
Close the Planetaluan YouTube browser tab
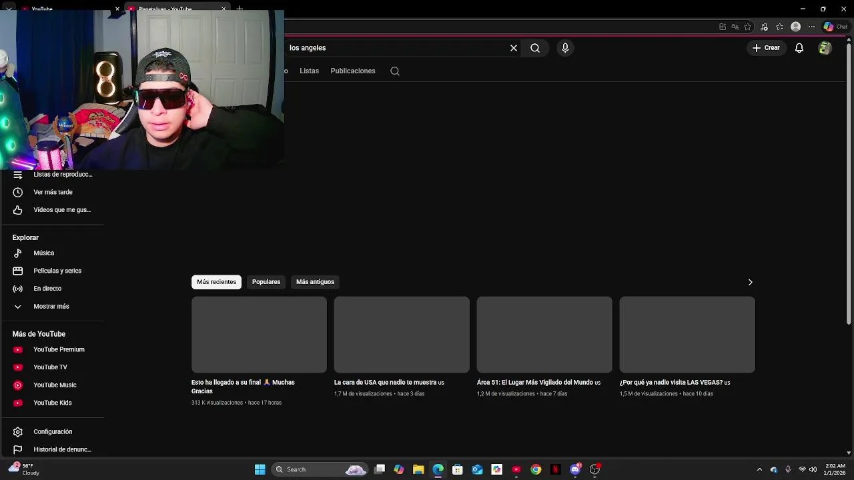224,9
